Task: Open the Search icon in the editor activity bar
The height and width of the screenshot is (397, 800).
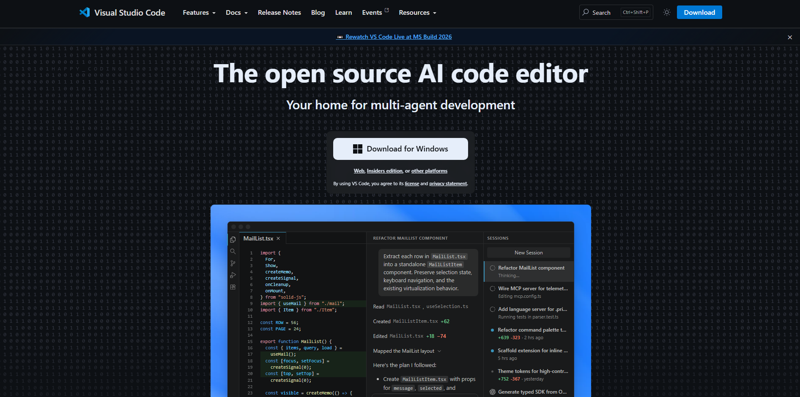Action: point(233,251)
